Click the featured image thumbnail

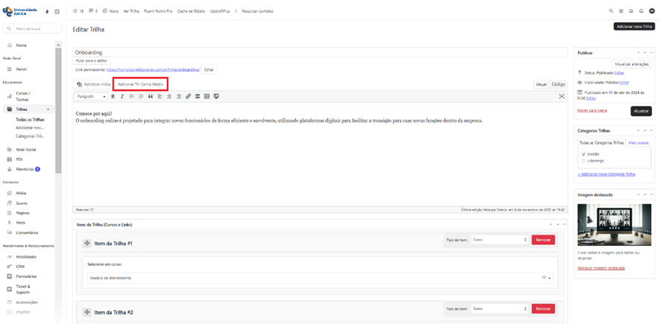coord(609,225)
